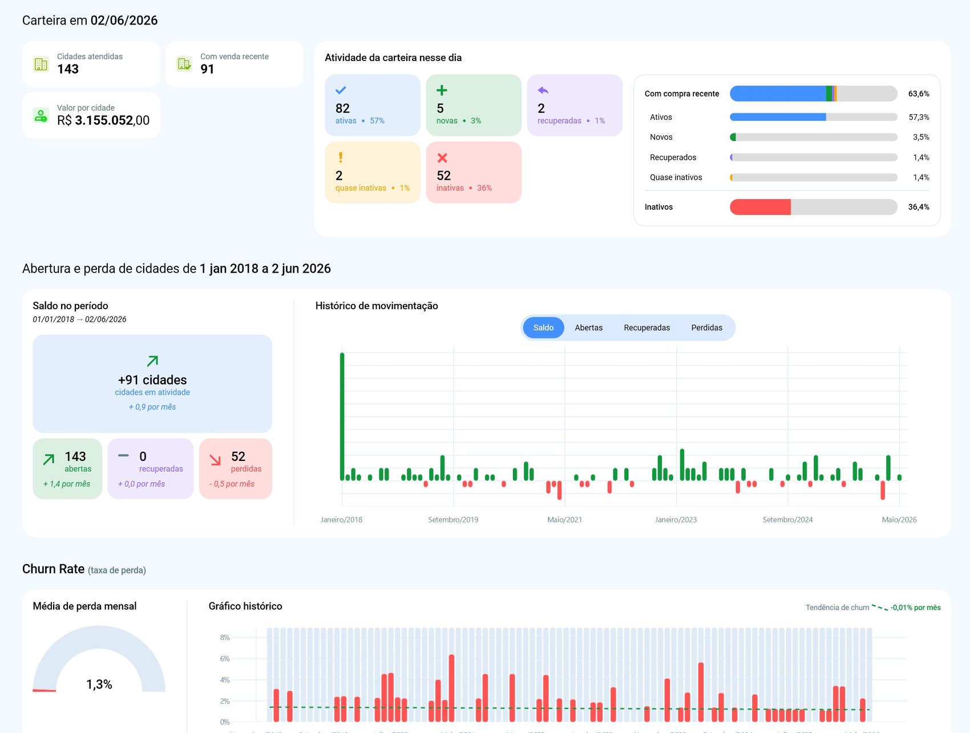
Task: Click the Com compra recente progress bar
Action: 814,94
